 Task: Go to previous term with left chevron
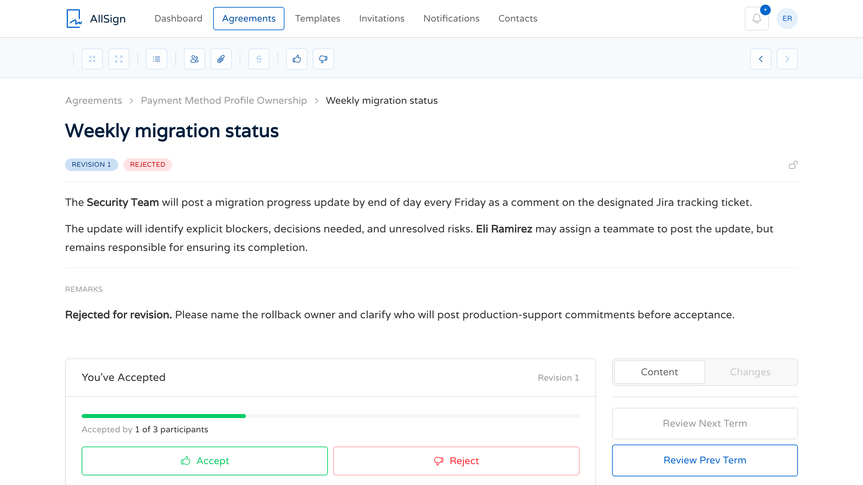pyautogui.click(x=760, y=59)
